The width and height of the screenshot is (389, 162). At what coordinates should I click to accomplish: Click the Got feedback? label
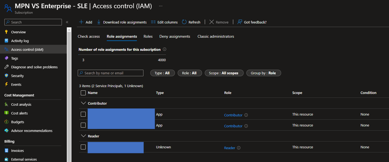click(x=255, y=22)
